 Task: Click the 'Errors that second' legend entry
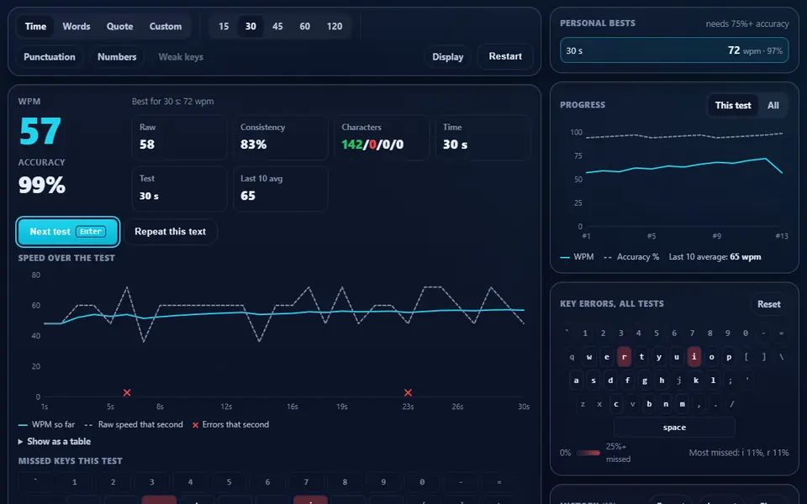pyautogui.click(x=230, y=424)
